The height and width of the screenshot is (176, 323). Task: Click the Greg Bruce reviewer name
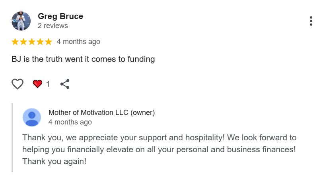tap(60, 16)
